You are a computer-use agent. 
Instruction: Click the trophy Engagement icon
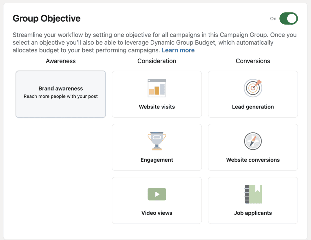pos(157,141)
